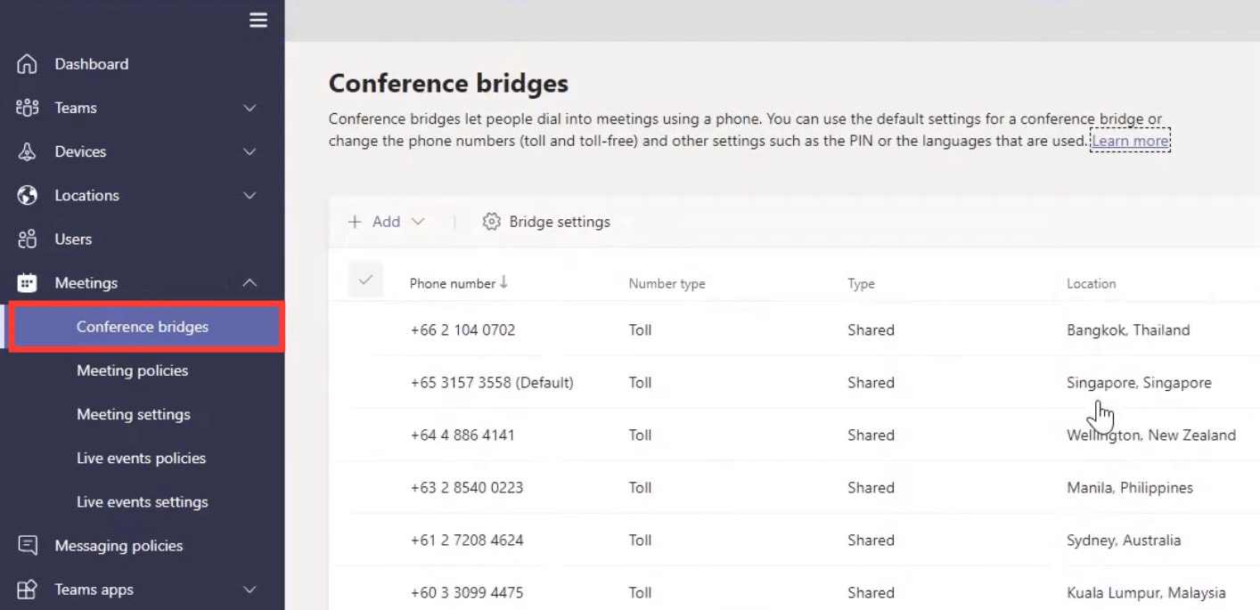Open the Add dropdown arrow

click(418, 222)
